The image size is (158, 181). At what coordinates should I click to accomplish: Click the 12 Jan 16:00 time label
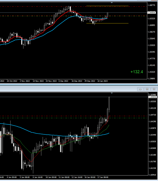(x=77, y=177)
